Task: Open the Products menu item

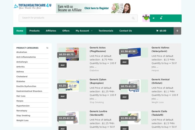Action: (34, 31)
